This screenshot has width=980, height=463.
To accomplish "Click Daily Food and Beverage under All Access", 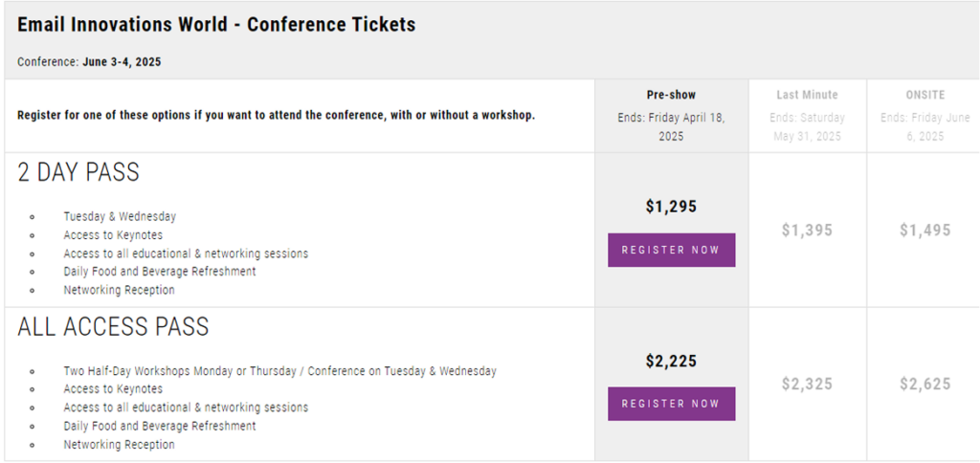I will (x=160, y=426).
